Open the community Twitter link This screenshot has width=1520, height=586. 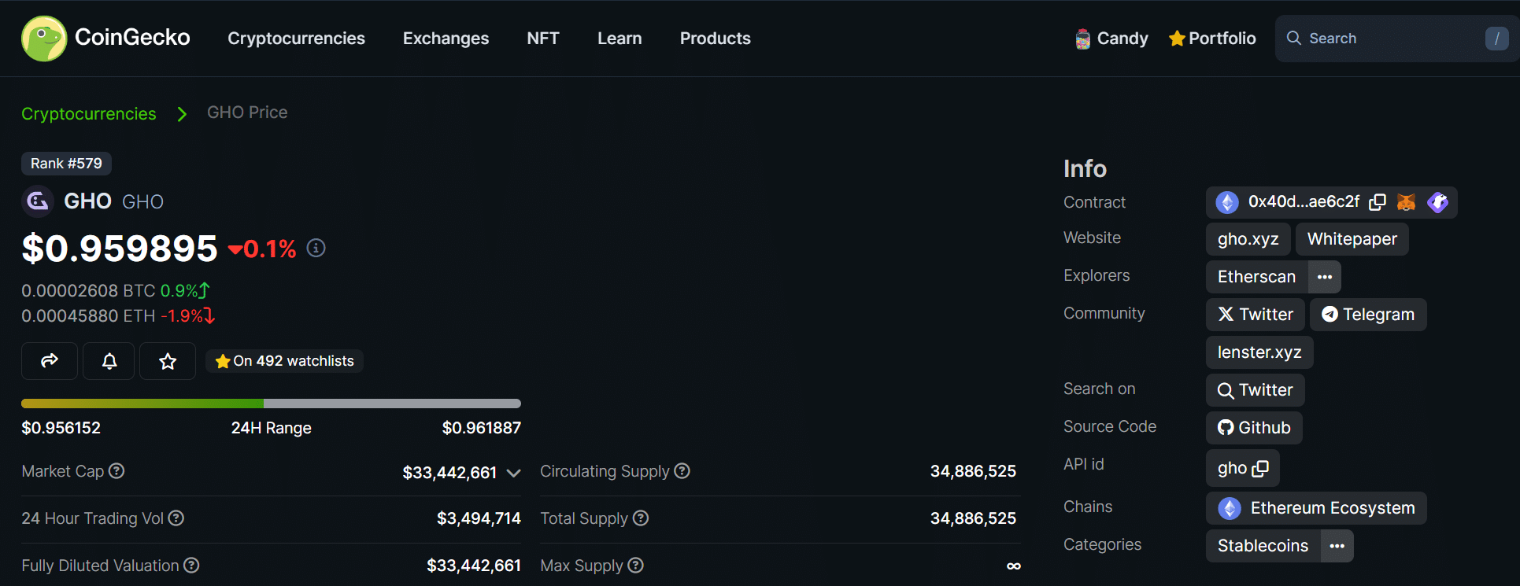[1256, 315]
